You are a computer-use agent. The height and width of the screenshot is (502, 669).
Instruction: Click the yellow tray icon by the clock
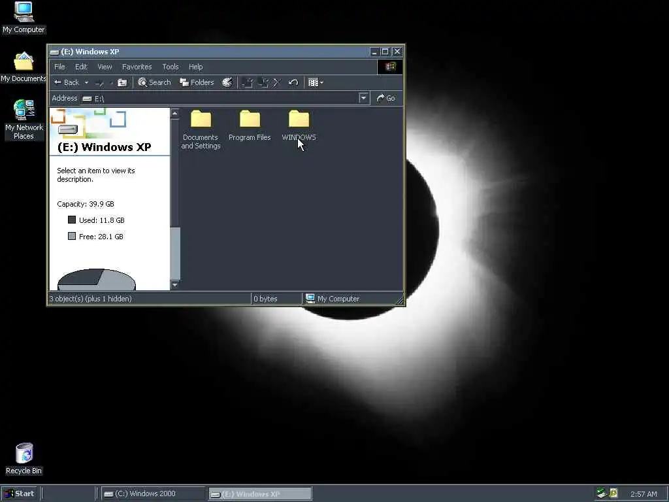point(613,494)
